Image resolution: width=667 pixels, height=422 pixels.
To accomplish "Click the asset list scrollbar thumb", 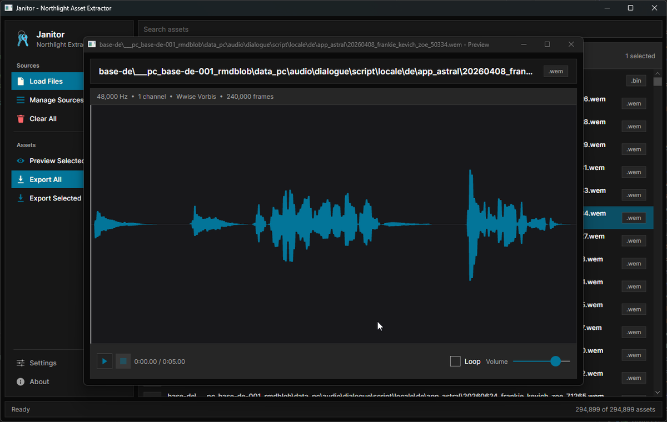I will (658, 82).
